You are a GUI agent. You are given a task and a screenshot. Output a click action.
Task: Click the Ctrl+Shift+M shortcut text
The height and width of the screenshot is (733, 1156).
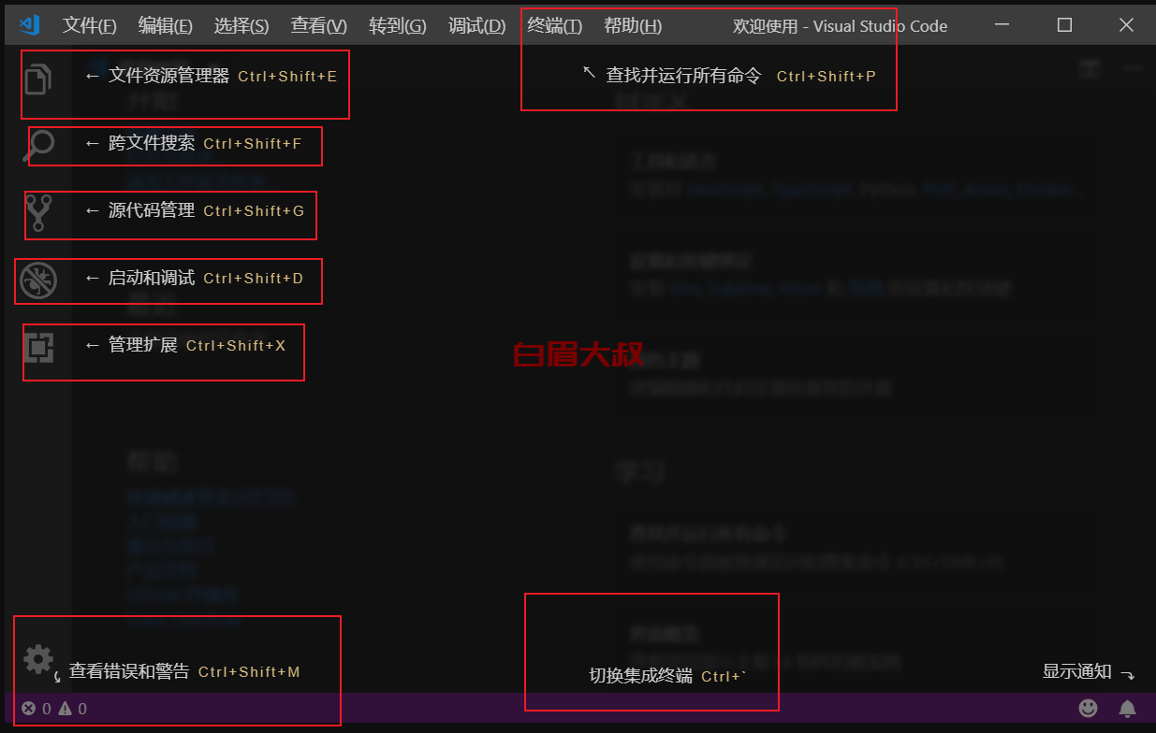(249, 672)
